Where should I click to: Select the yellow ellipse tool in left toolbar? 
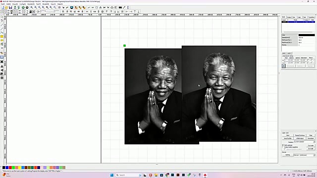pos(2,40)
